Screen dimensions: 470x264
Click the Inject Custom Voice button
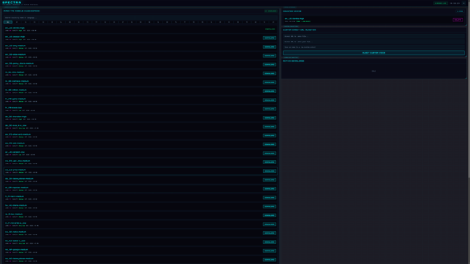(x=373, y=53)
